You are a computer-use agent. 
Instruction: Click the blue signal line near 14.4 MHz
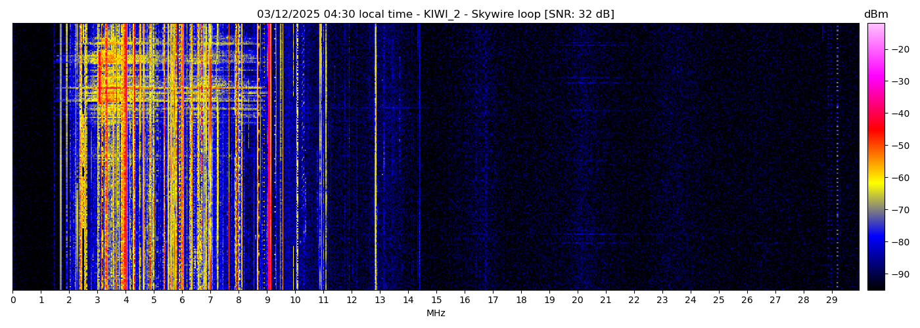click(x=419, y=157)
